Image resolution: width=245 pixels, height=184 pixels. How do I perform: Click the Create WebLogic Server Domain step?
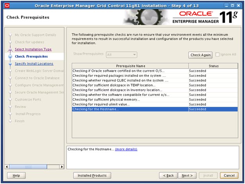39,71
